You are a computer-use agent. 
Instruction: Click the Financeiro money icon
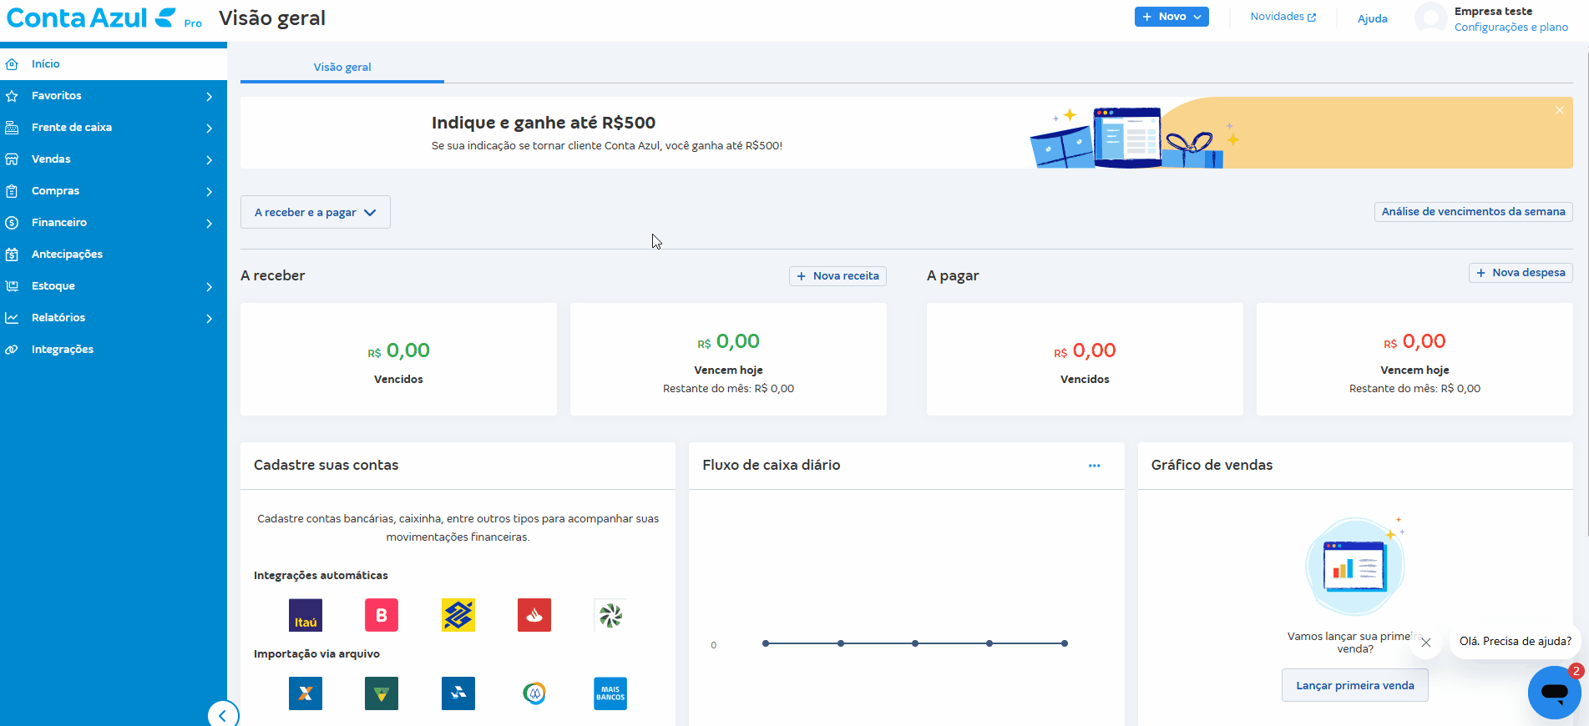12,223
